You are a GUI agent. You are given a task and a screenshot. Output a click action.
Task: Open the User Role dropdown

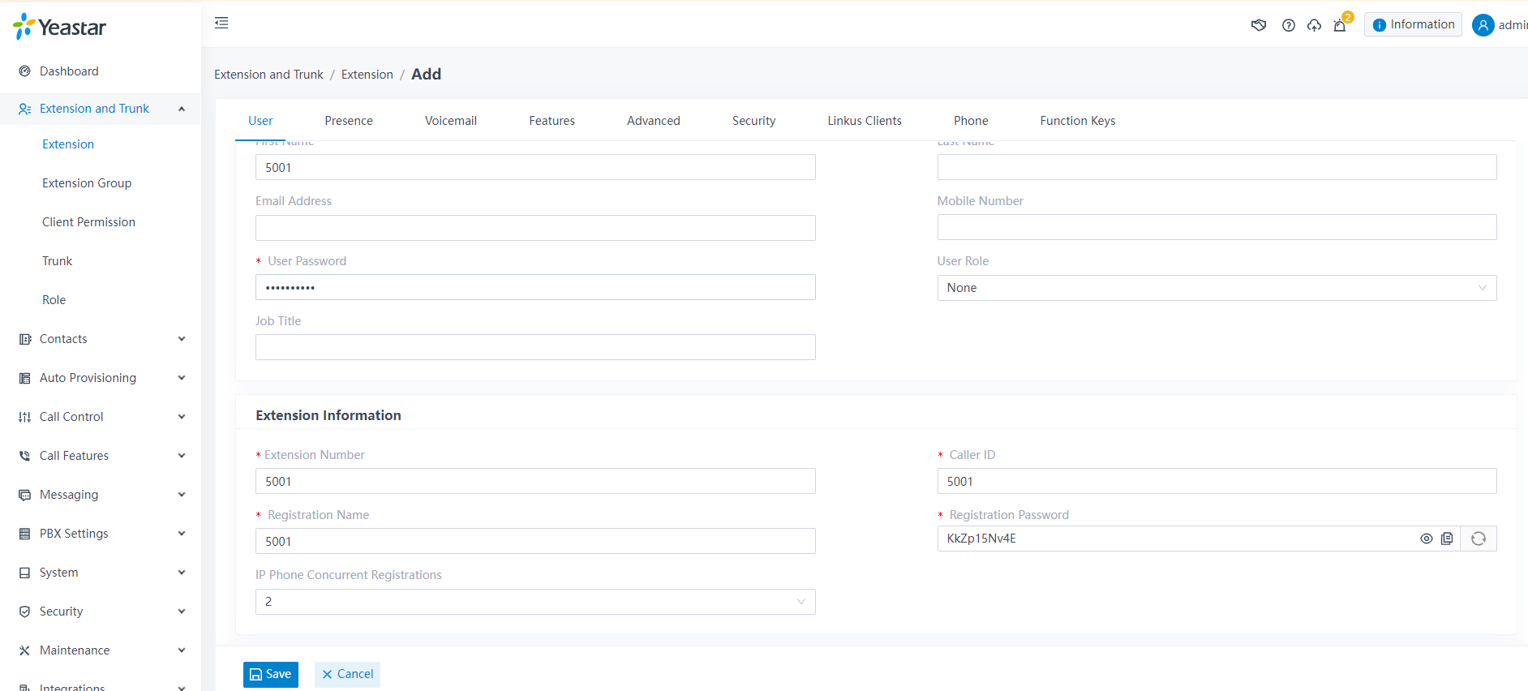1217,288
